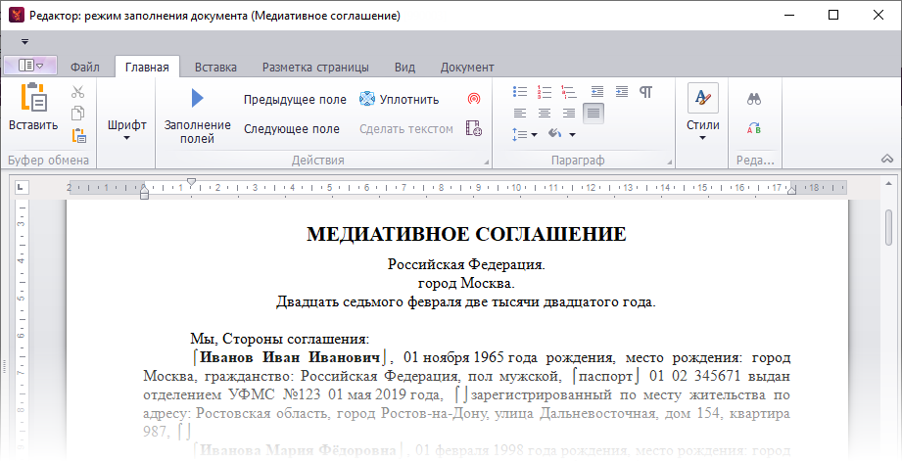The image size is (902, 462).
Task: Switch to the Документ tab
Action: pyautogui.click(x=467, y=68)
